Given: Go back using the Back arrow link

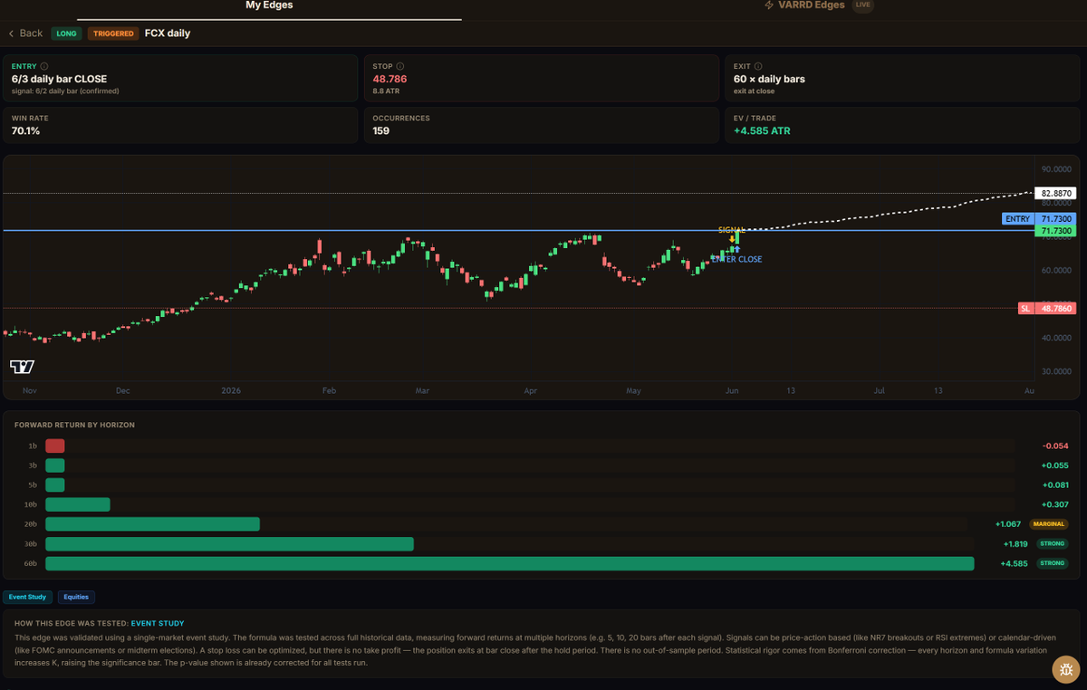Looking at the screenshot, I should point(25,34).
